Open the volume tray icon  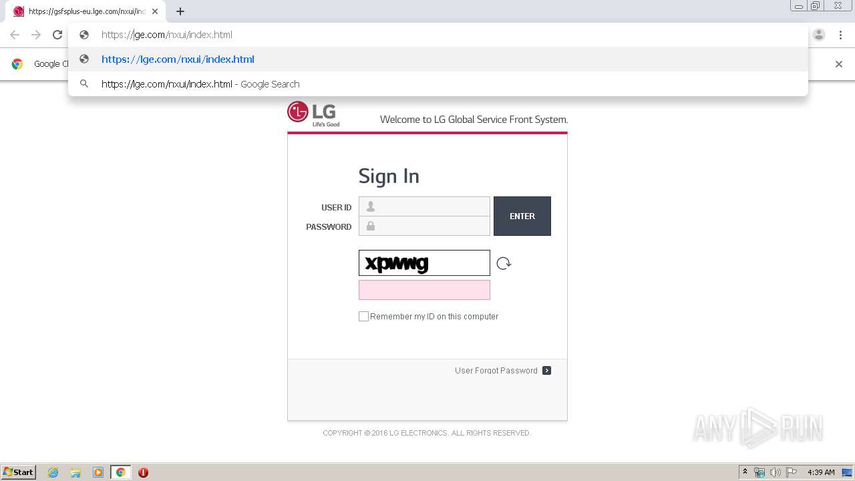point(776,472)
